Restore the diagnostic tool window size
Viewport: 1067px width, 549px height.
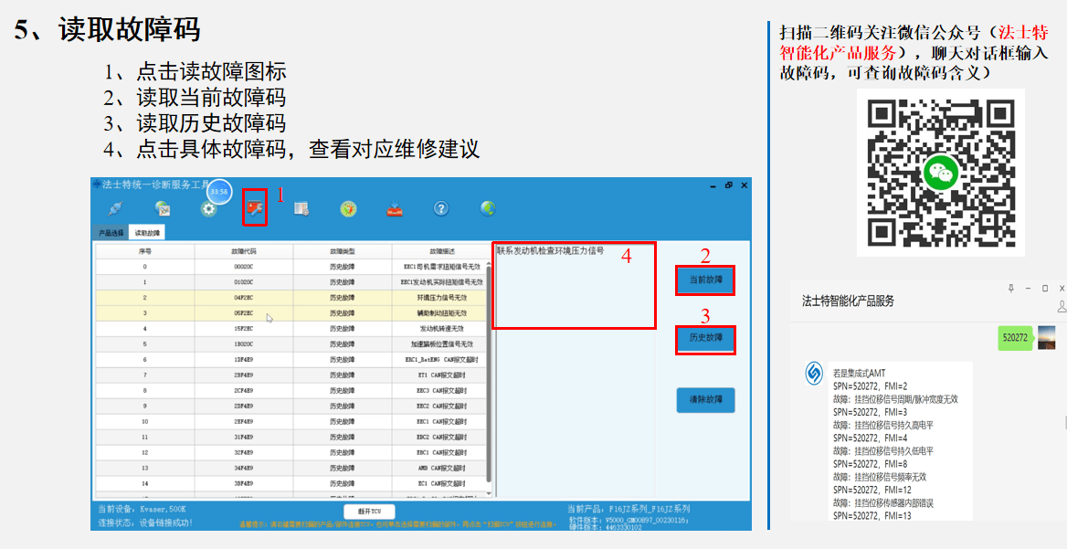pos(729,185)
